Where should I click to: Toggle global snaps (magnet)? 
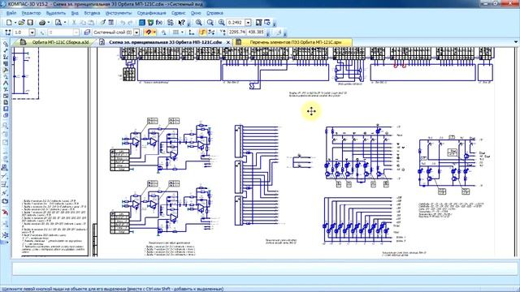pos(148,32)
